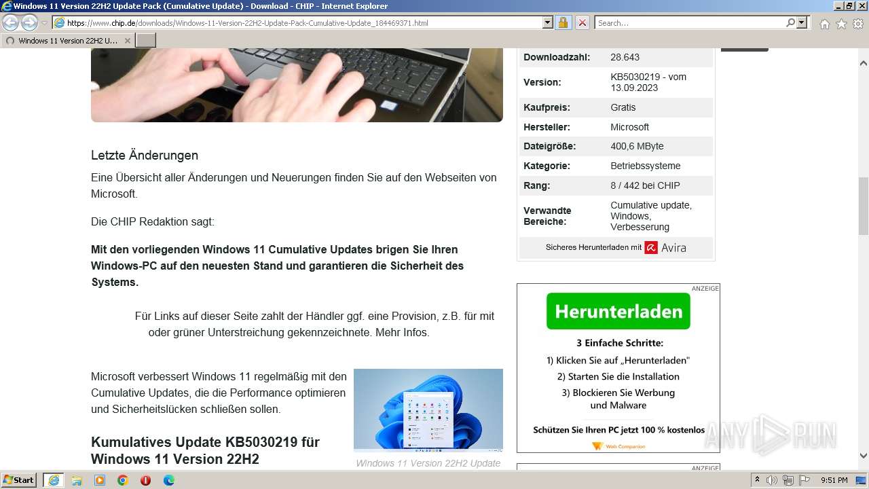Click the network tray icon
Screen dimensions: 869x489
pos(788,480)
